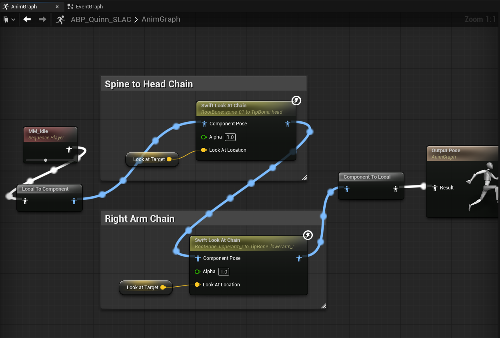This screenshot has height=338, width=500.
Task: Click Look At Location pin on spine node
Action: 204,150
